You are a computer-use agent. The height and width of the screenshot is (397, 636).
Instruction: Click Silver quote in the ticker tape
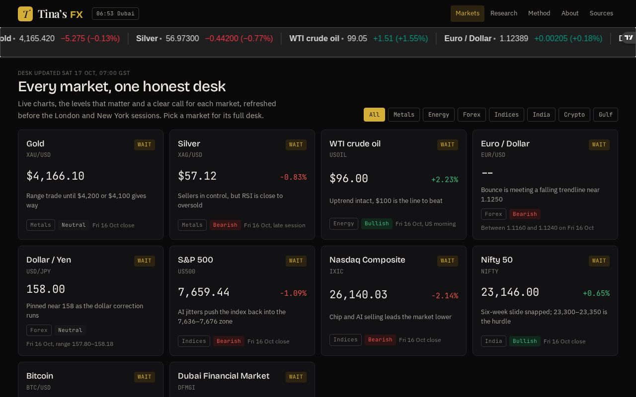click(205, 38)
